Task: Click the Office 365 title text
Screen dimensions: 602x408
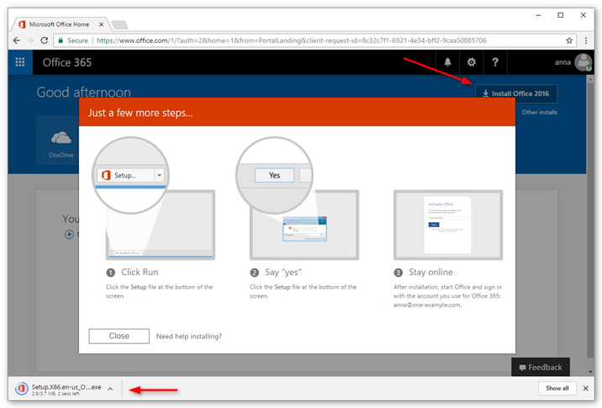Action: (x=67, y=62)
